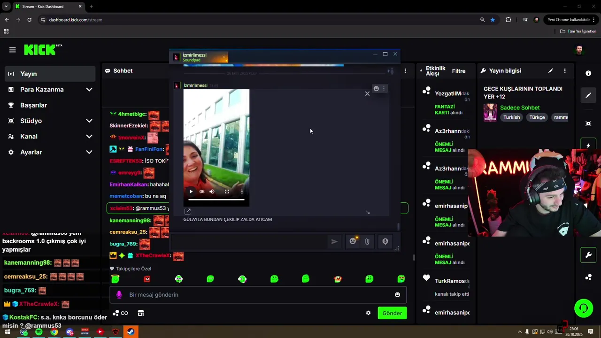
Task: Start voice chat microphone button
Action: click(x=385, y=241)
